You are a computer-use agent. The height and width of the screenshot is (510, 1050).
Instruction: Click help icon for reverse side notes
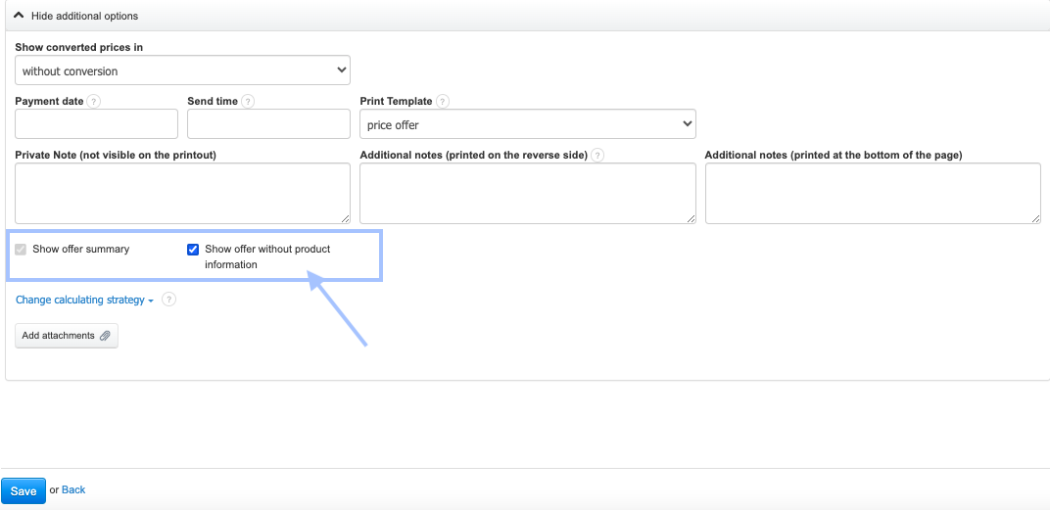[x=597, y=155]
